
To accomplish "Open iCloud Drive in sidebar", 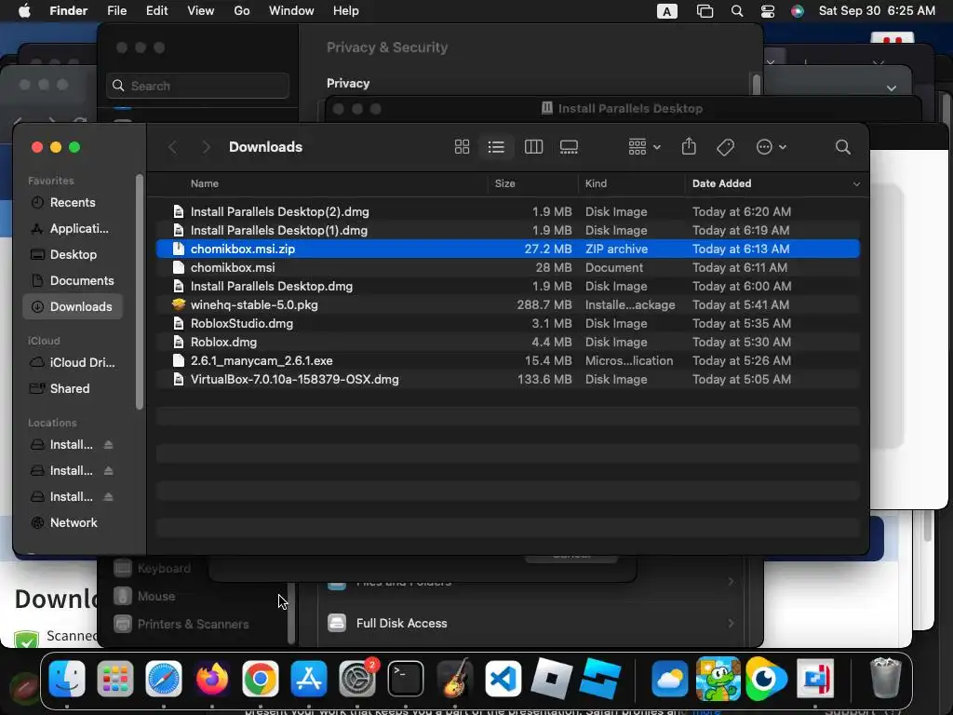I will (x=73, y=362).
